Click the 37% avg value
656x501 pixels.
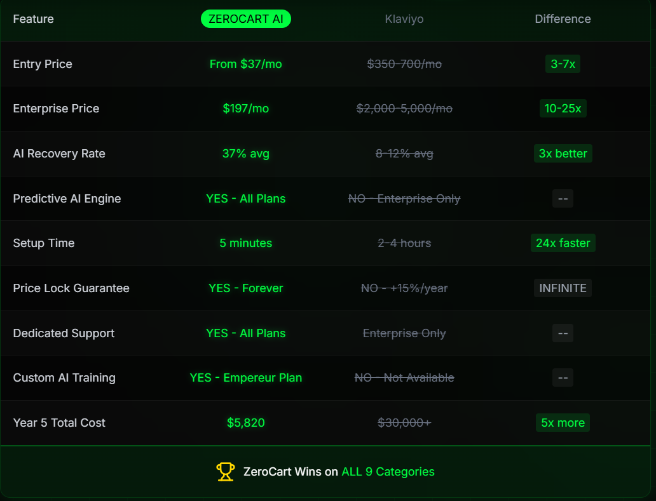tap(245, 154)
